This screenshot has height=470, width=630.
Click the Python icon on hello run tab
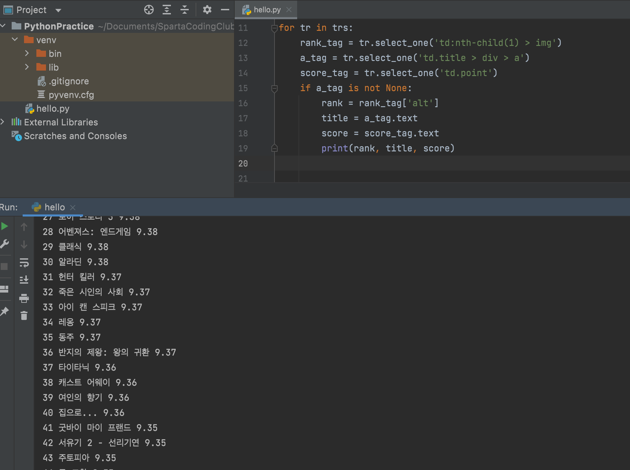(36, 207)
